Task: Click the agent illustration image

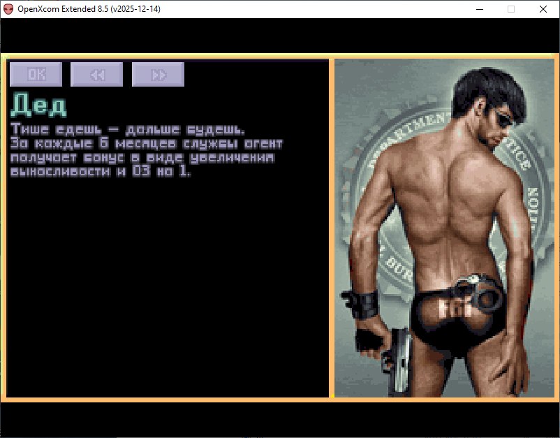Action: click(x=444, y=228)
